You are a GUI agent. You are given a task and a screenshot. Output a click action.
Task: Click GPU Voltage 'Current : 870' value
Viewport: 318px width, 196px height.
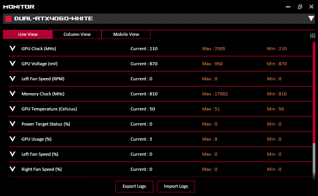pyautogui.click(x=144, y=64)
